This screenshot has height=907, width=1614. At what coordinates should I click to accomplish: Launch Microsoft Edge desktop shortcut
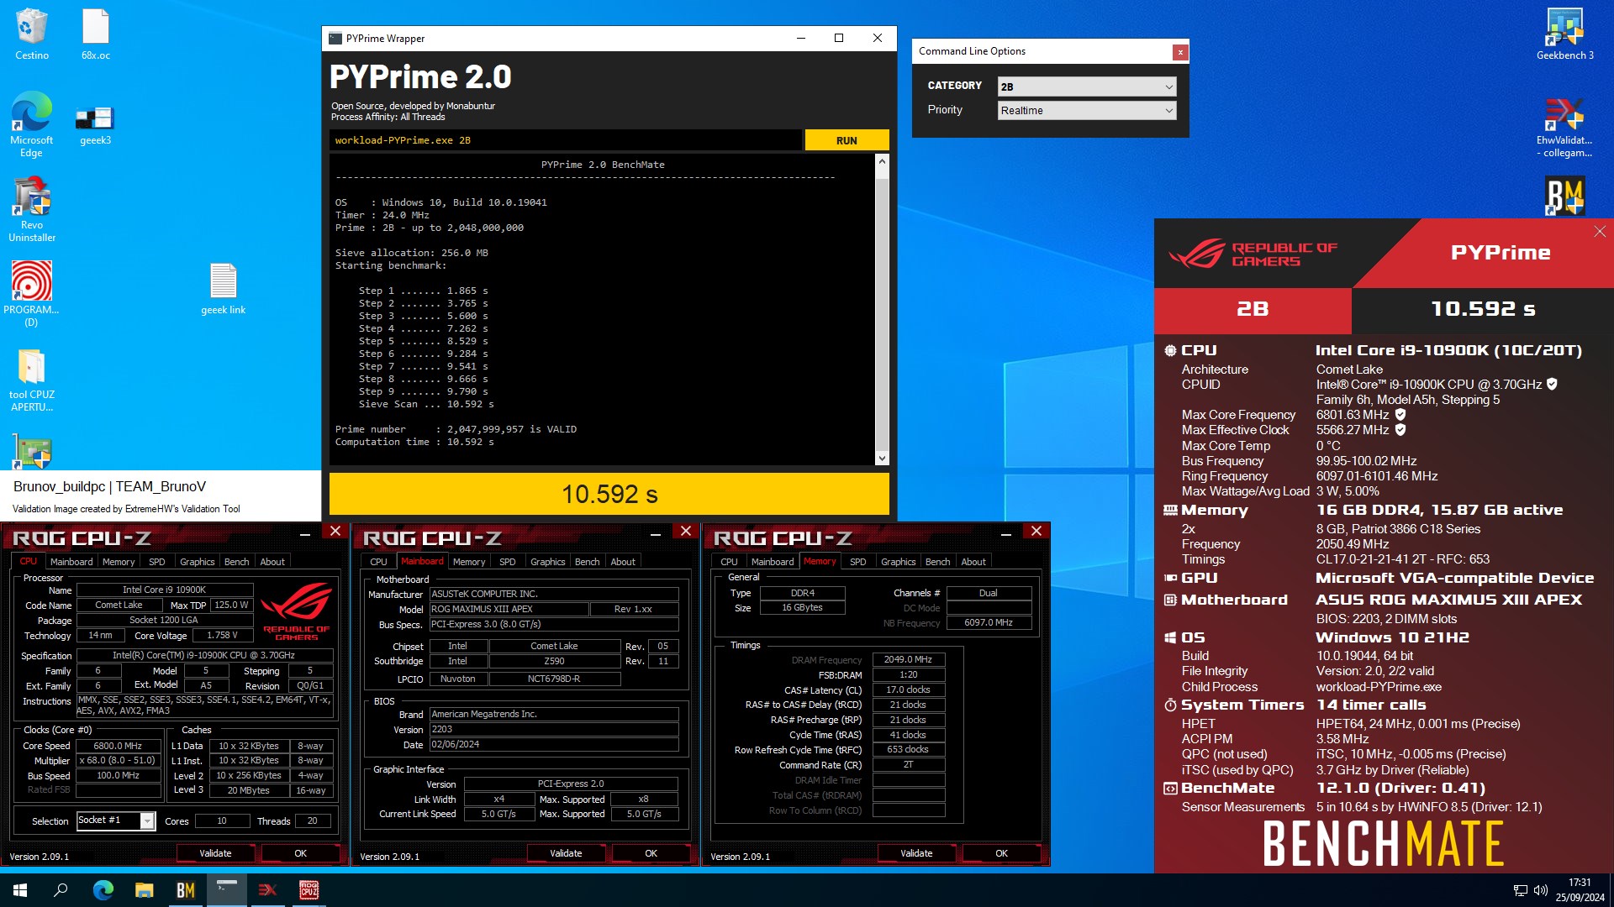[x=31, y=124]
